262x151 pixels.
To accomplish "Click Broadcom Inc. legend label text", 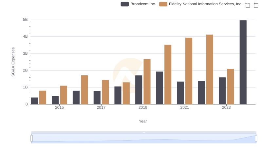I will (143, 4).
